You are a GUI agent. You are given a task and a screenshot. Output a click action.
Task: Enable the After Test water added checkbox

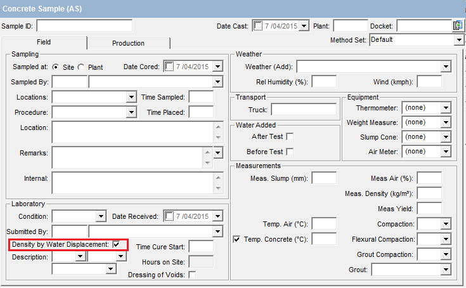290,136
